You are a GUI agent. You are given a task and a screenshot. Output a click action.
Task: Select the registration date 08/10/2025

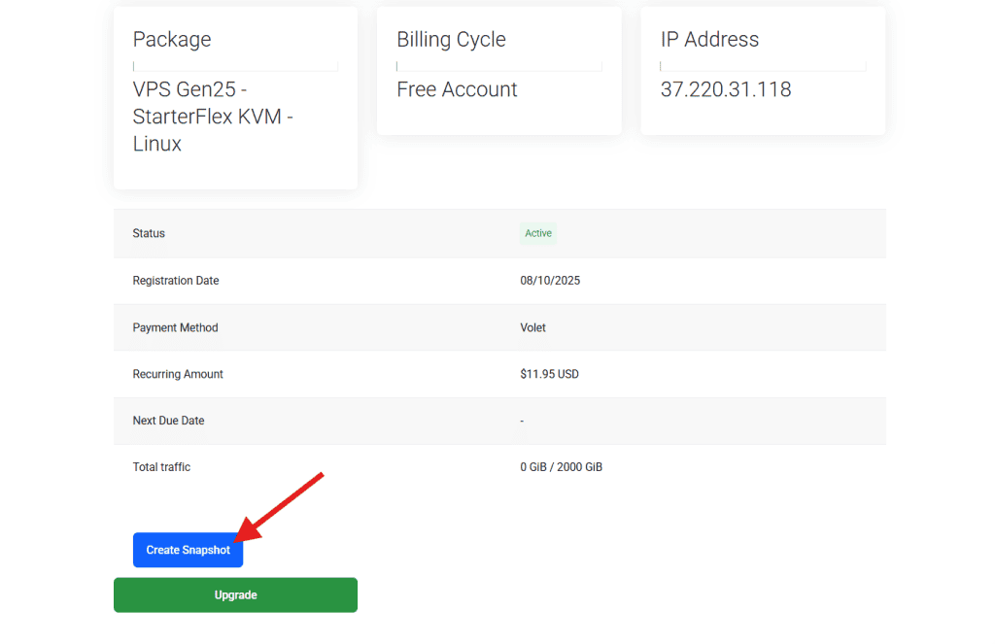pos(550,281)
